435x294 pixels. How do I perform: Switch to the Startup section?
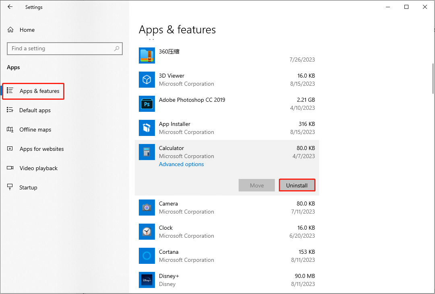[28, 187]
